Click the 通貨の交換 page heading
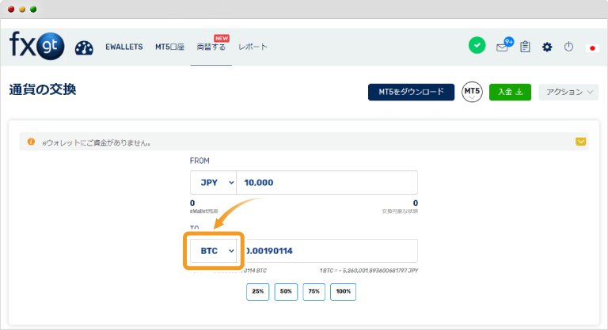The height and width of the screenshot is (330, 608). (43, 89)
